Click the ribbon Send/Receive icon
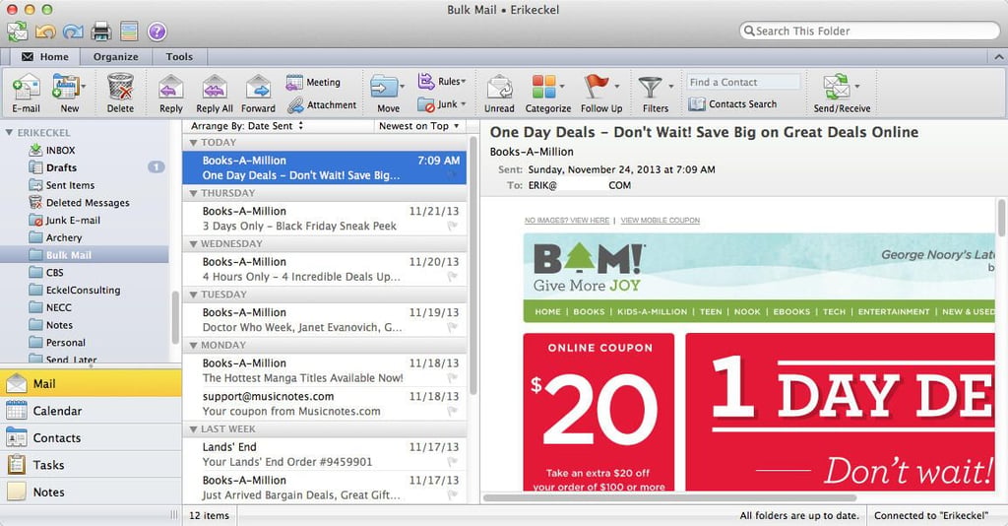Screen dimensions: 1008x526 pyautogui.click(x=837, y=86)
